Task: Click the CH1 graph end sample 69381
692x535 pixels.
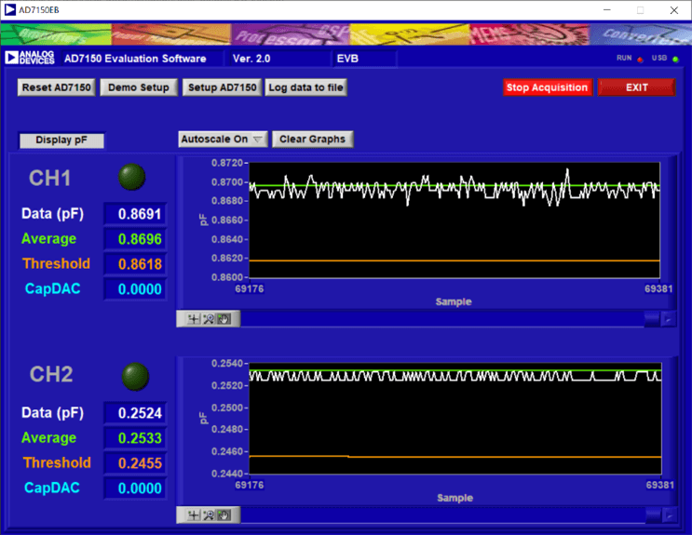Action: pos(658,288)
